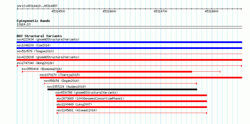Select the red nsv4229208 variant bar

129,60
